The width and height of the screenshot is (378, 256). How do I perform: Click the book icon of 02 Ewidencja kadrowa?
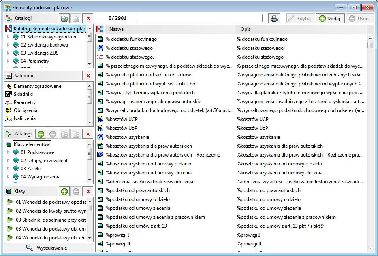(x=16, y=45)
